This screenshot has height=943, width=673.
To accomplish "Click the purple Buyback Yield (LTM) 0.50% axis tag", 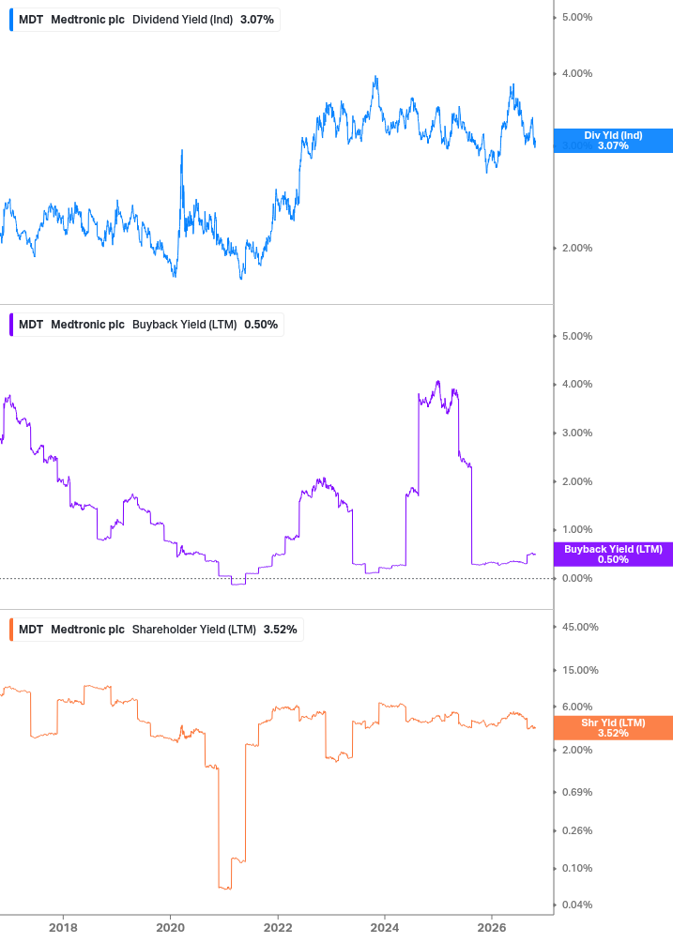I will (613, 554).
